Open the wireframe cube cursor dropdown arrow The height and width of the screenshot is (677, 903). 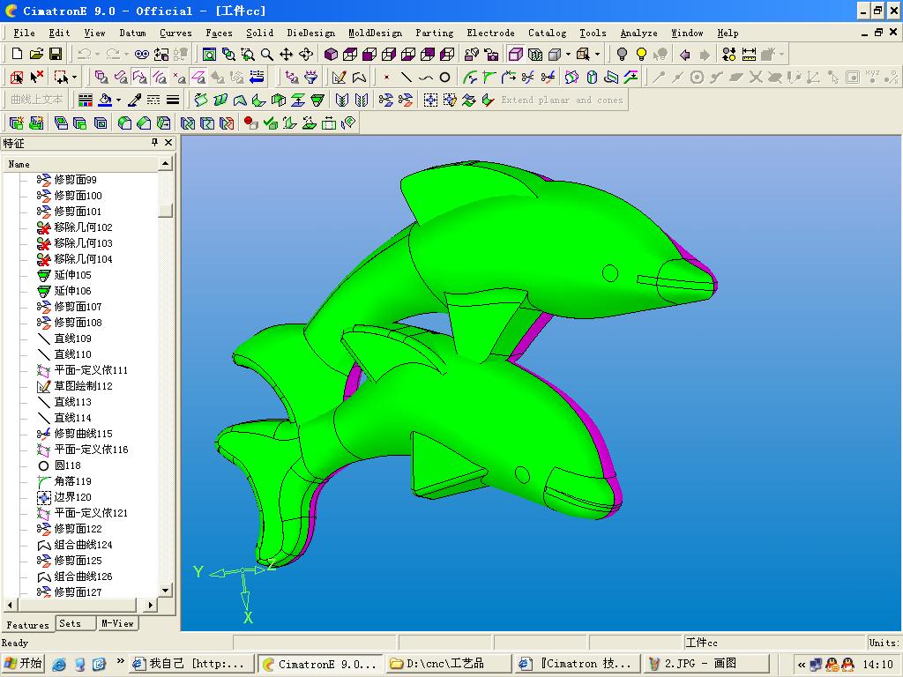click(x=597, y=54)
